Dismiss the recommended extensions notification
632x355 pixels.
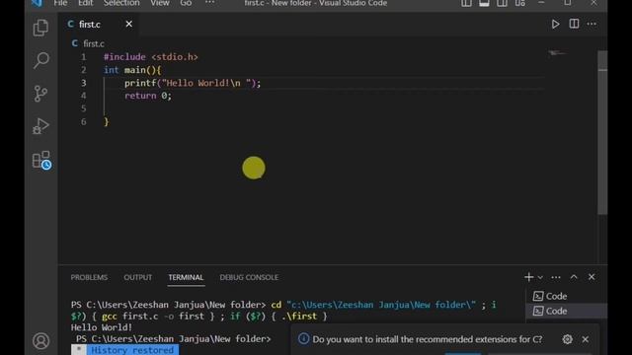(586, 339)
